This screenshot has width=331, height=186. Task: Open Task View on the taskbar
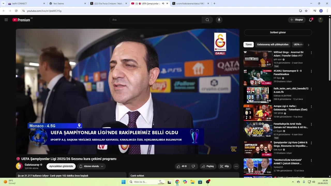pyautogui.click(x=169, y=182)
